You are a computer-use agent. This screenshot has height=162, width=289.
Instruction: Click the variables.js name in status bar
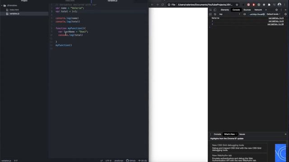click(6, 161)
